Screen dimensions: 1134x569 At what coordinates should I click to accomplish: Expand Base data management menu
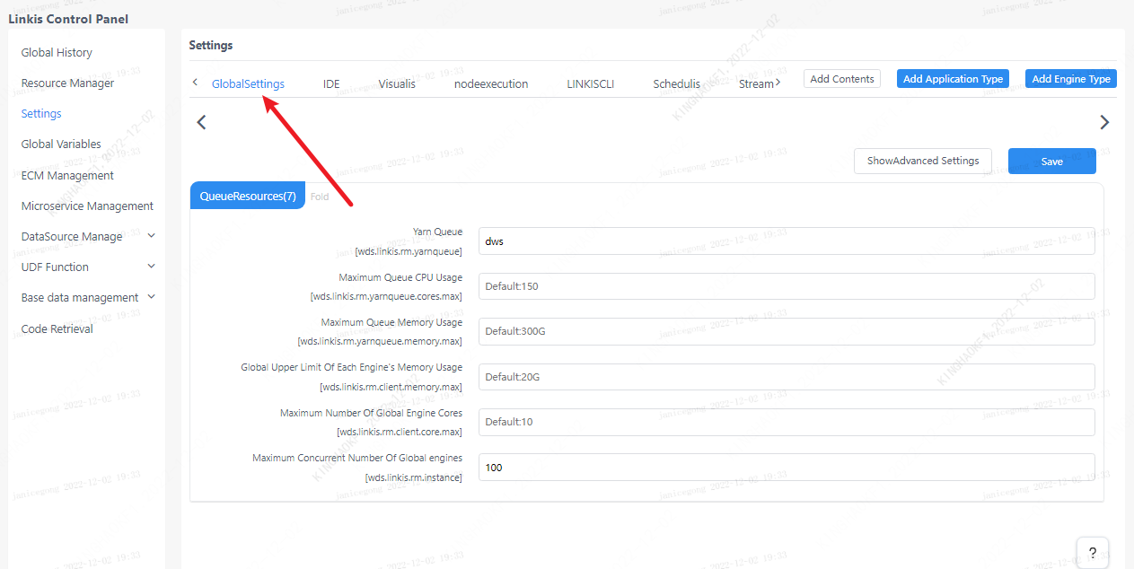[x=87, y=297]
